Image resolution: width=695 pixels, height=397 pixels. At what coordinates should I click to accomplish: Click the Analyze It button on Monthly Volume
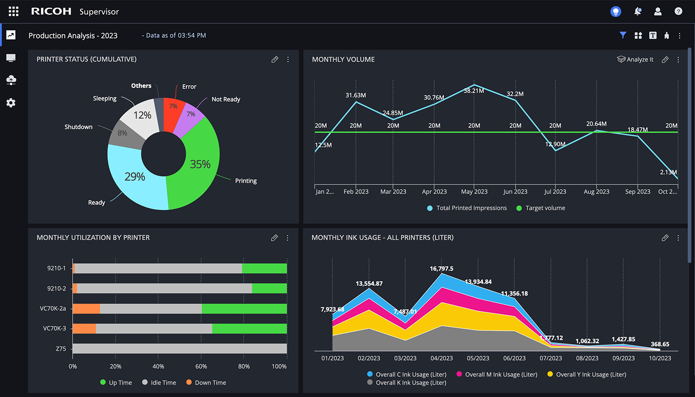(635, 59)
